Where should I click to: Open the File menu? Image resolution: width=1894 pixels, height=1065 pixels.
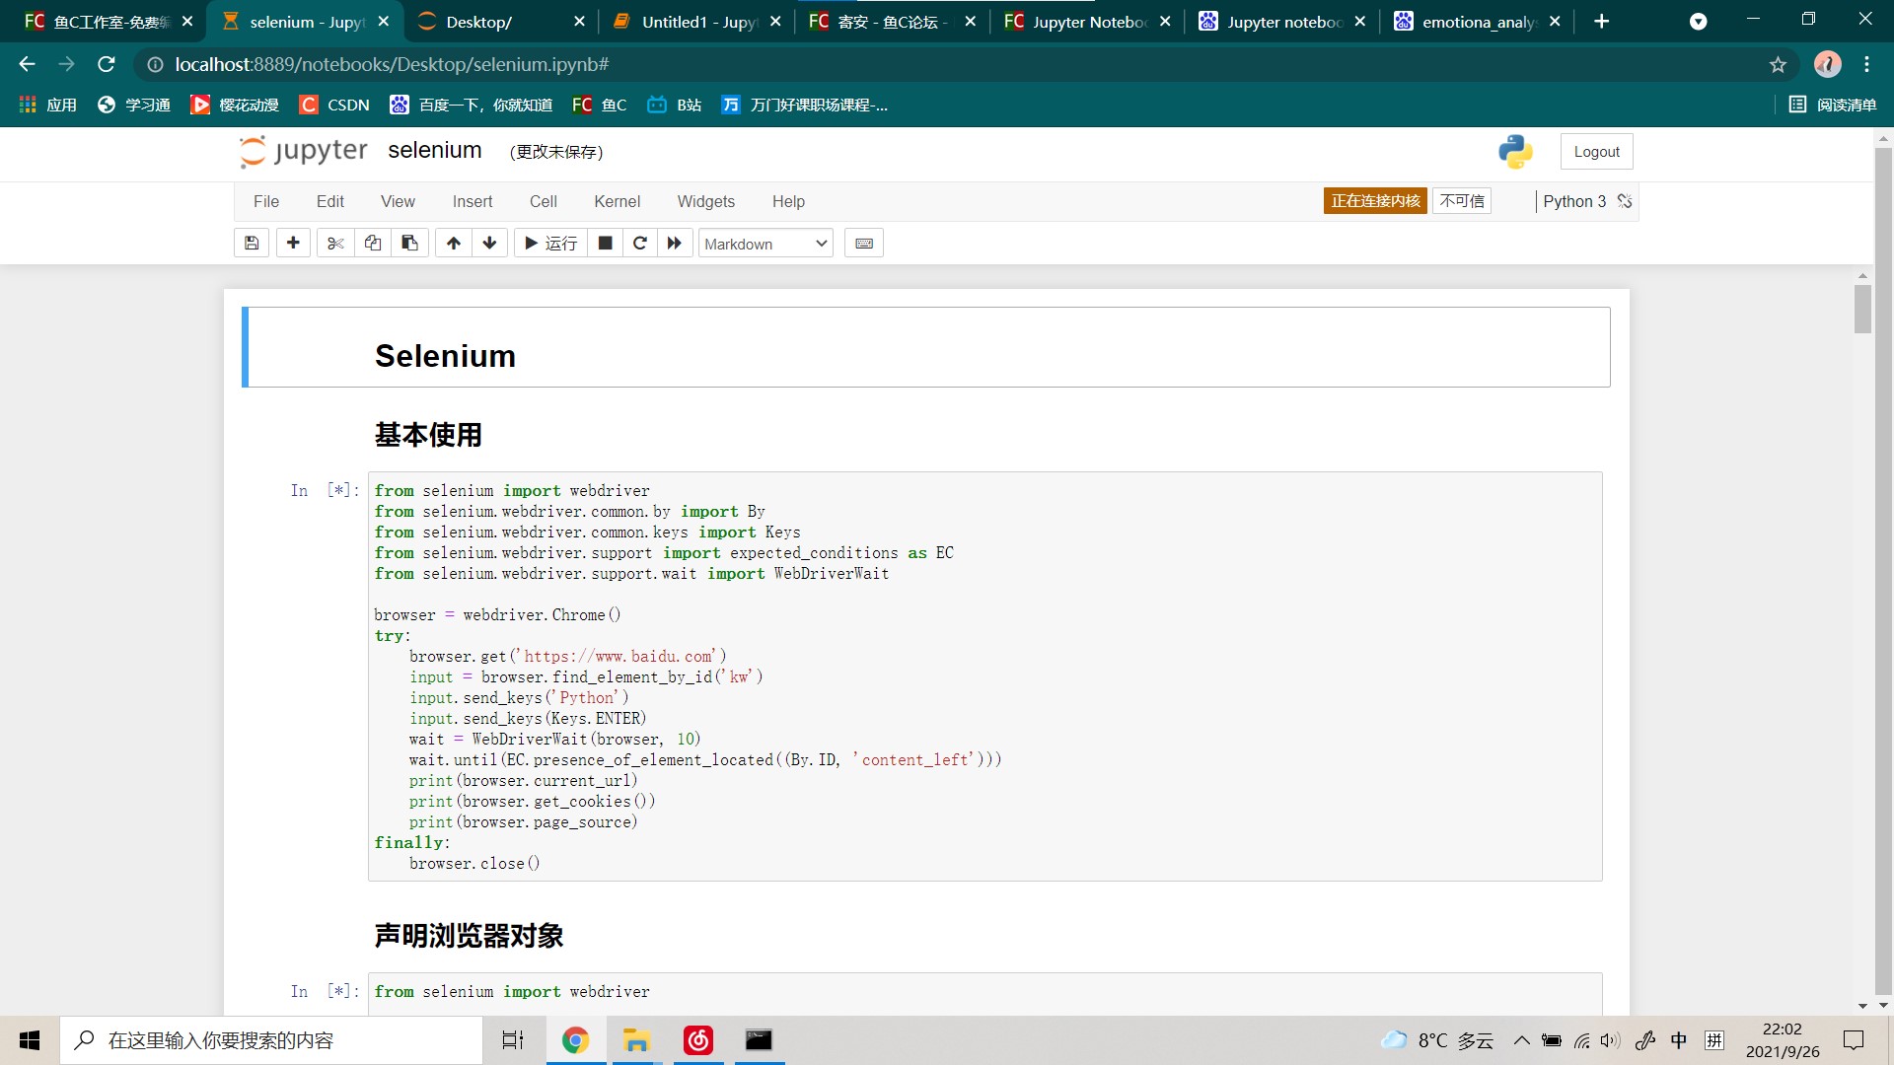click(266, 201)
